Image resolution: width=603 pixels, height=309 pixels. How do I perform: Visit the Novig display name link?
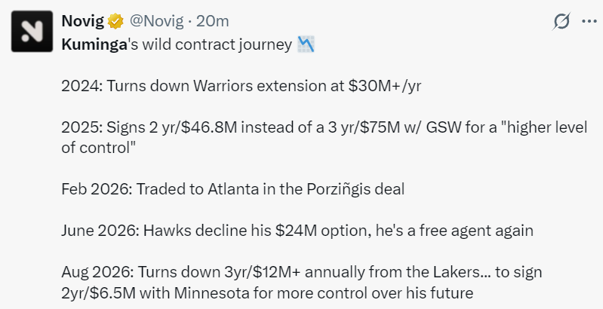pyautogui.click(x=83, y=21)
